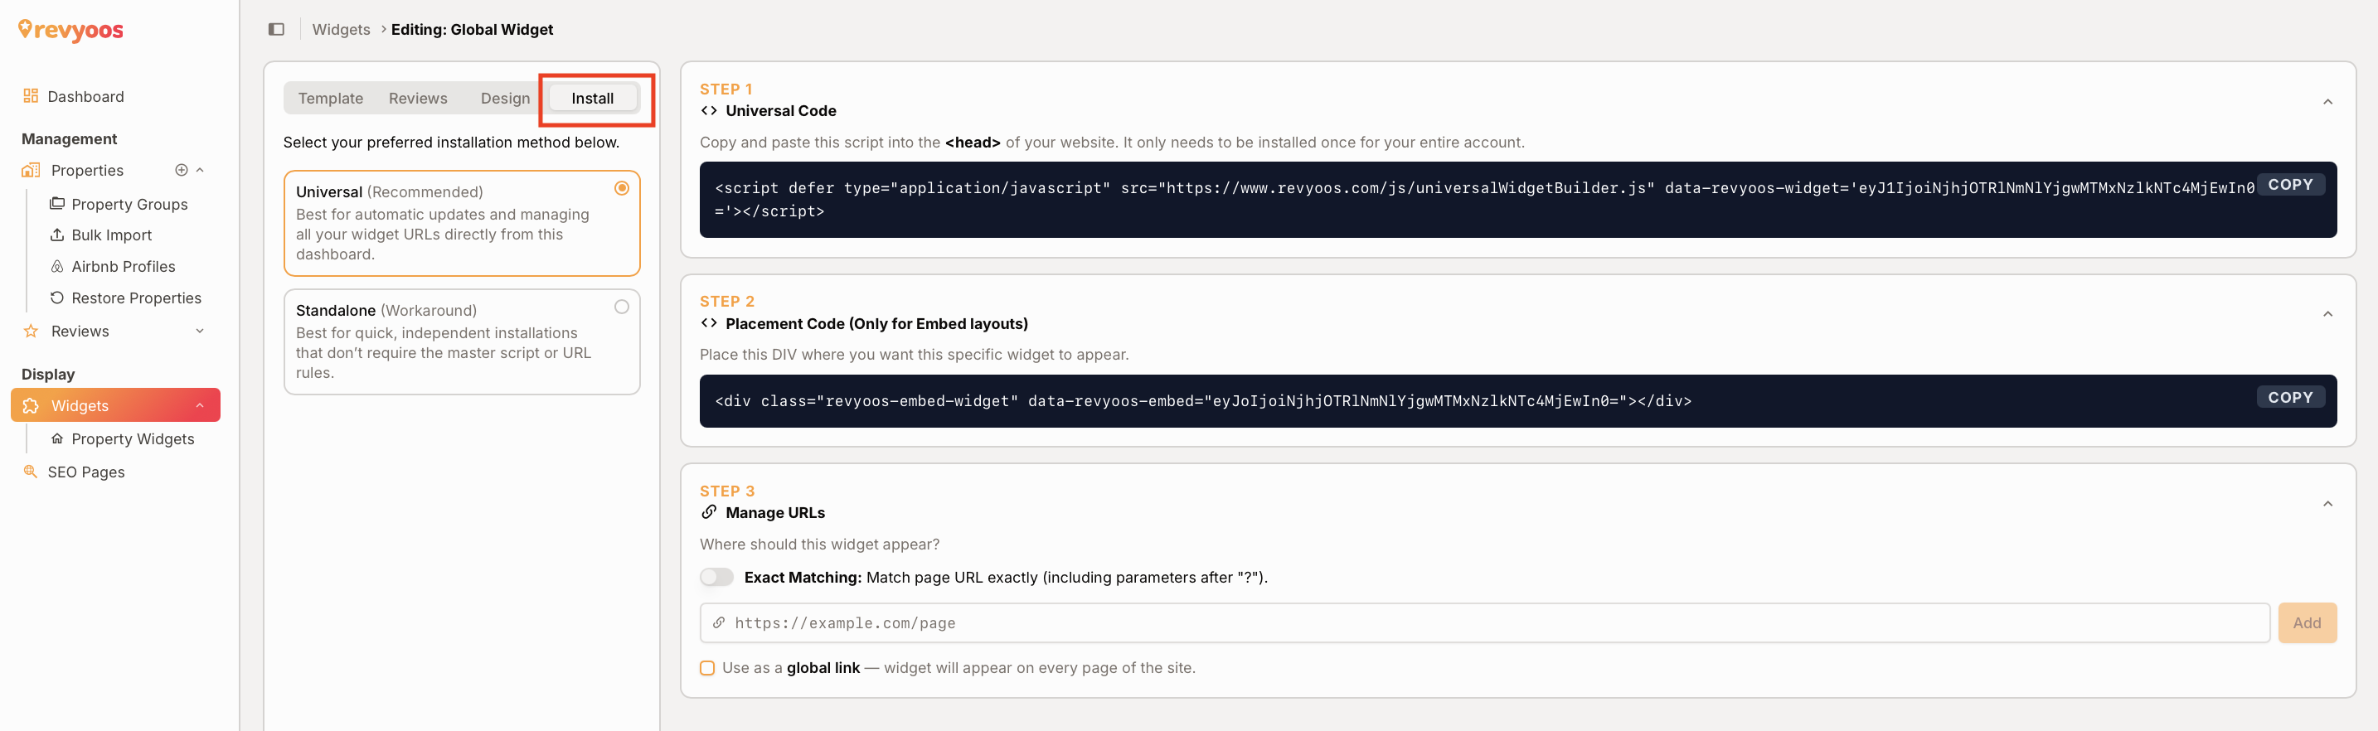Click the Add URL button
Screen dimensions: 2378x731
[2307, 623]
